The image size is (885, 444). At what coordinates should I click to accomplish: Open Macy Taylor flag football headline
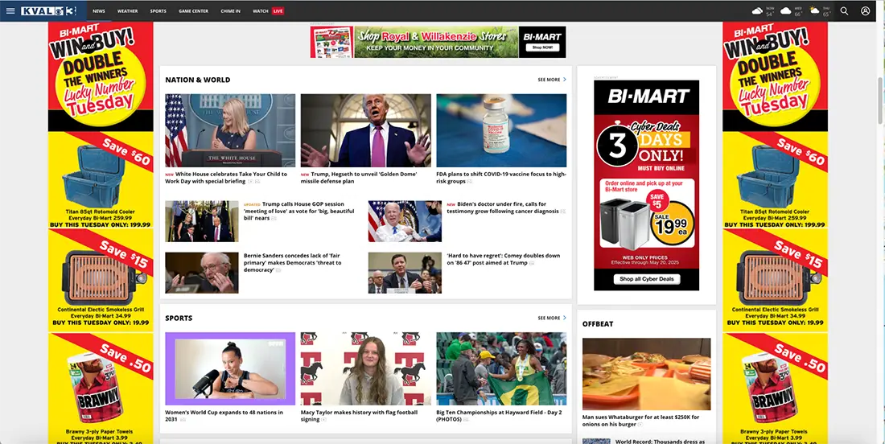pyautogui.click(x=359, y=416)
